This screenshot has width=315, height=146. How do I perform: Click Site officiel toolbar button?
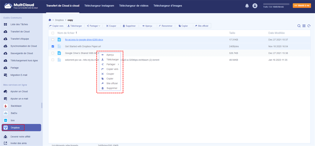[202, 26]
